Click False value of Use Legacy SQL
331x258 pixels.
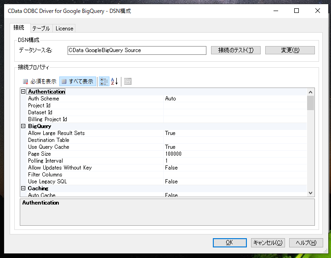(171, 182)
